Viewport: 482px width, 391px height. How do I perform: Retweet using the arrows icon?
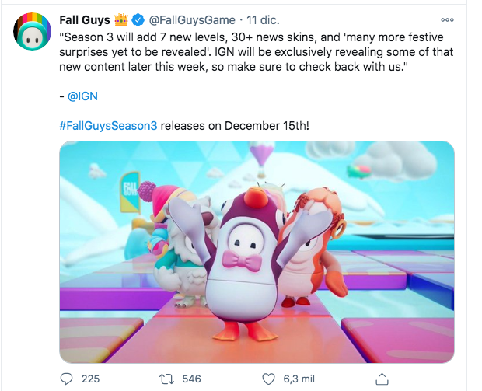166,379
